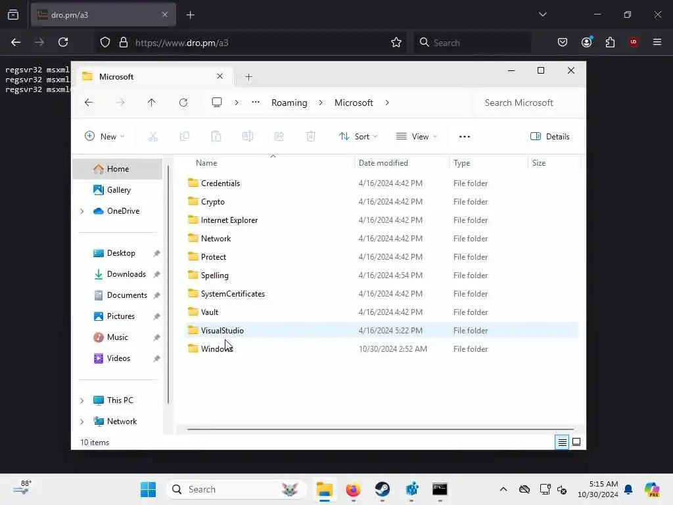Click the tracking protection shield icon

[105, 42]
